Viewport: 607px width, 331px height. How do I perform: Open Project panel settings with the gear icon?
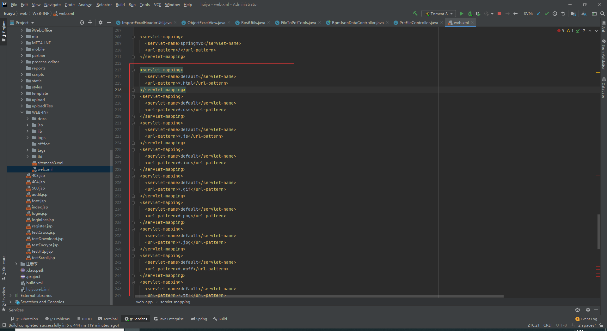100,22
